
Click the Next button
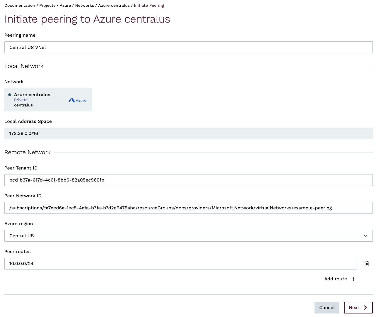358,308
